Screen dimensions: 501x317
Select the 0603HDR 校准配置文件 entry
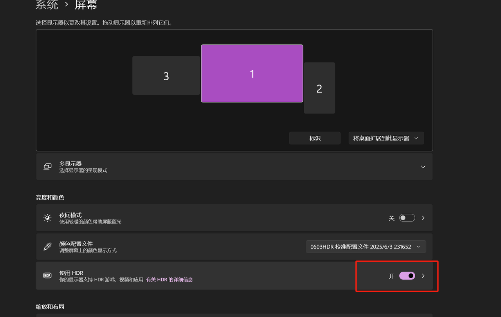coord(366,247)
